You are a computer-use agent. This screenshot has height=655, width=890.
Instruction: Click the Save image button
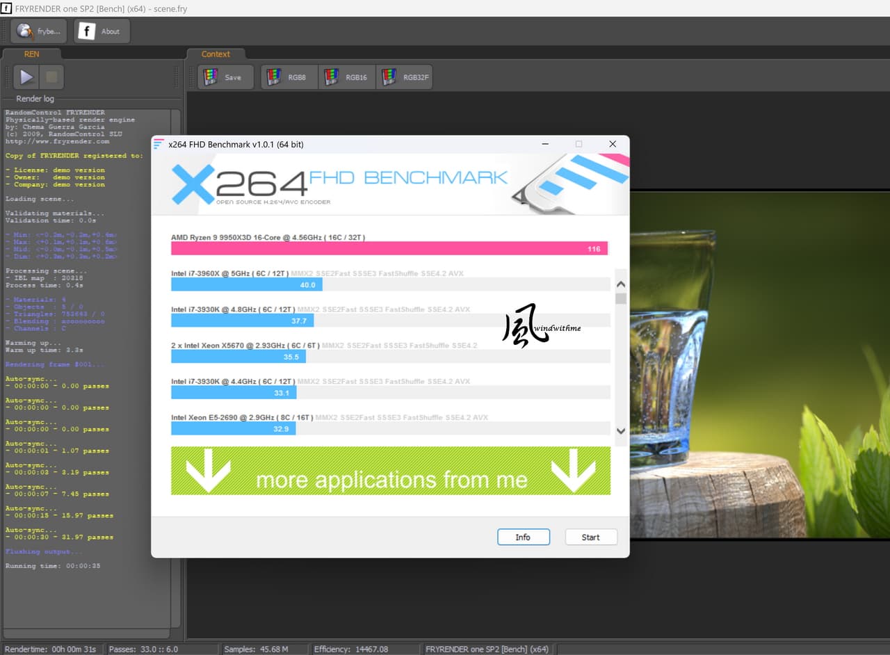click(226, 77)
